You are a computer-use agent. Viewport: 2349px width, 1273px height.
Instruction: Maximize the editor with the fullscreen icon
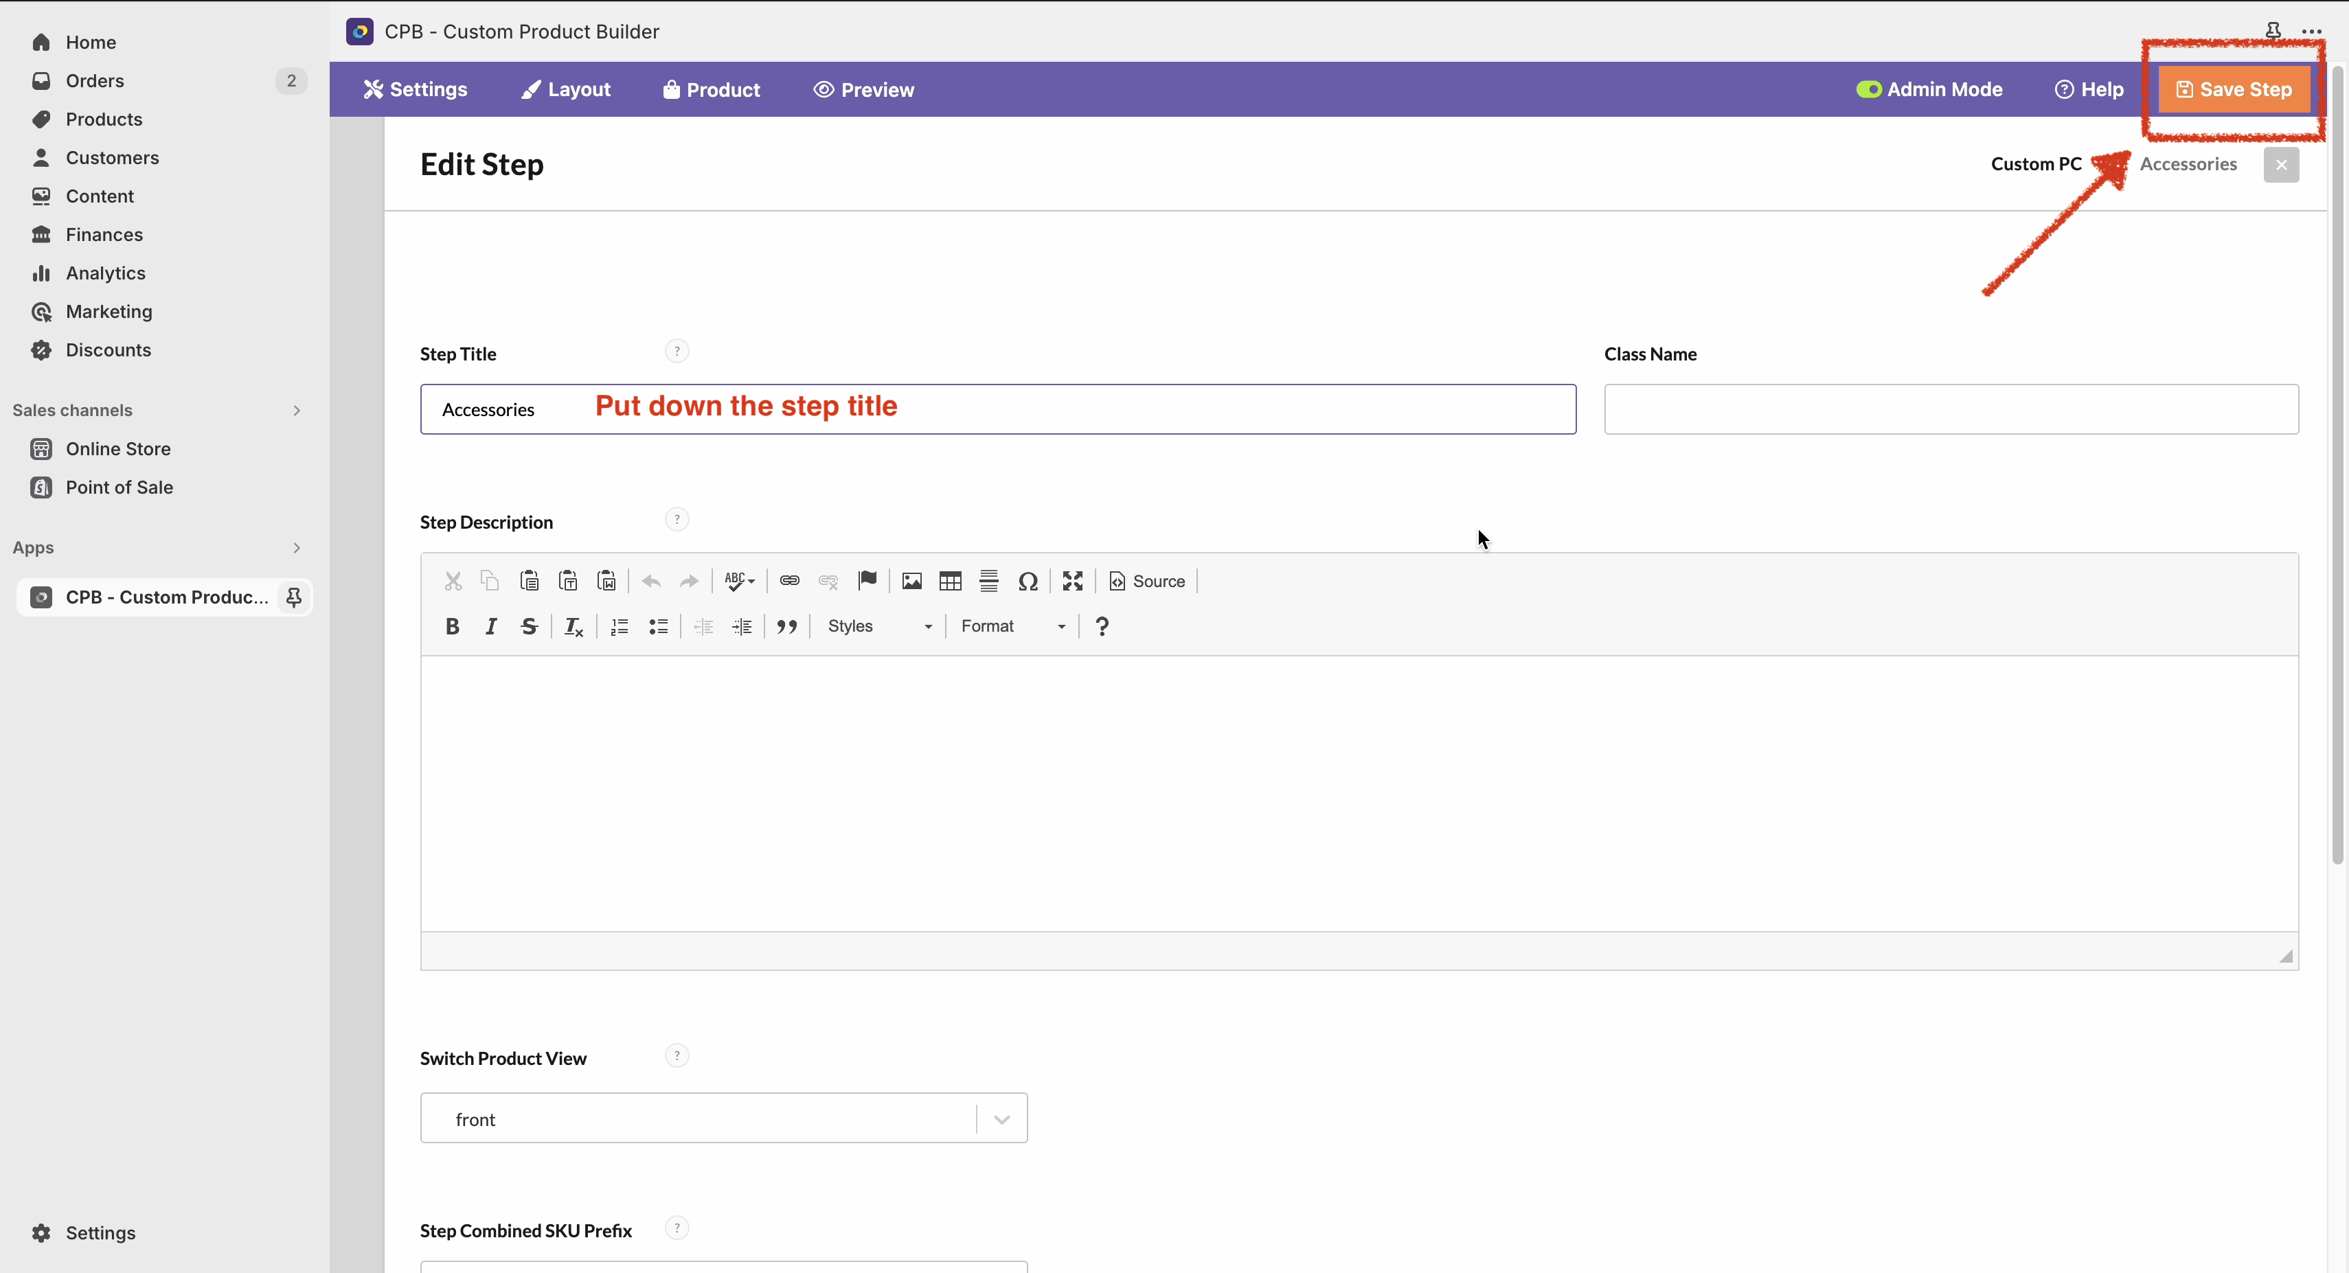pos(1072,581)
